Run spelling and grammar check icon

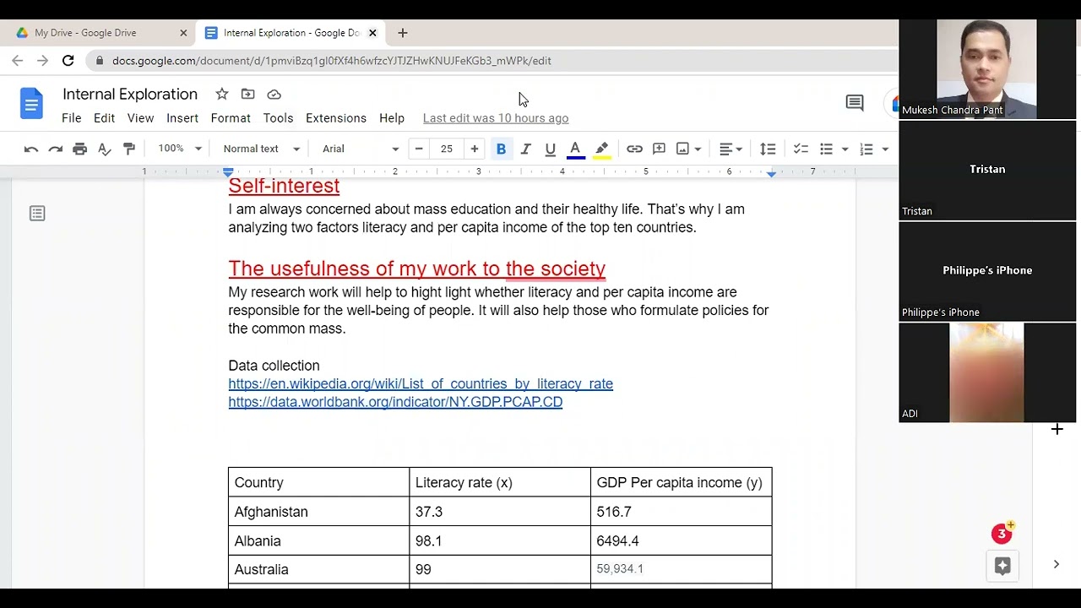pyautogui.click(x=105, y=149)
